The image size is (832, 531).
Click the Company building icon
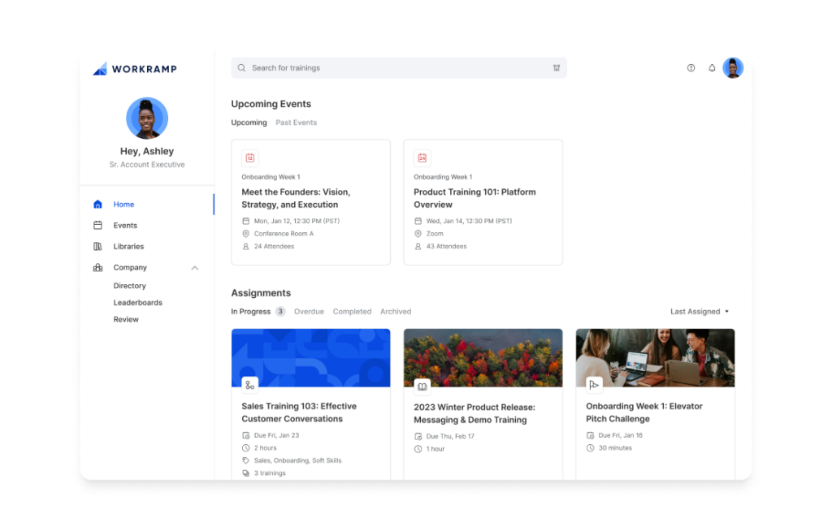[97, 267]
